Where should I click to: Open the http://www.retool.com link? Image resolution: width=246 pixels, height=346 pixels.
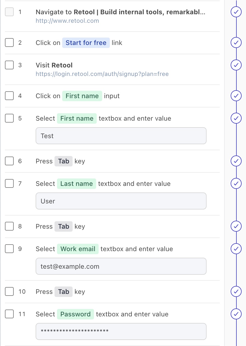pyautogui.click(x=67, y=21)
